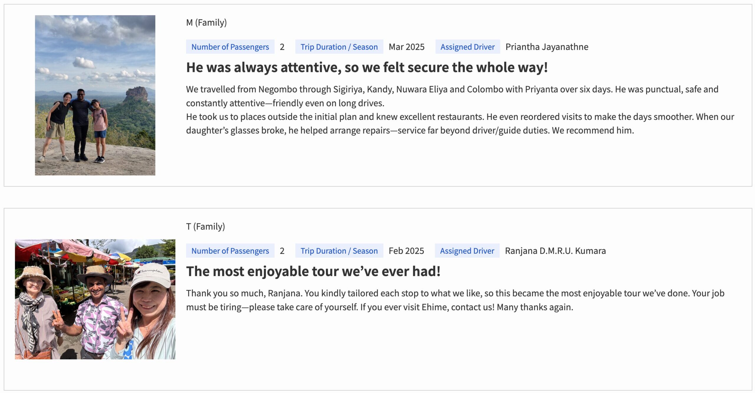Click Assigned Driver tag beside Priantha Jayanathne
Viewport: 755px width, 393px height.
pyautogui.click(x=467, y=47)
